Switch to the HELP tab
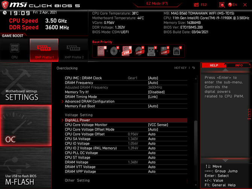The width and height of the screenshot is (252, 189). point(214,65)
